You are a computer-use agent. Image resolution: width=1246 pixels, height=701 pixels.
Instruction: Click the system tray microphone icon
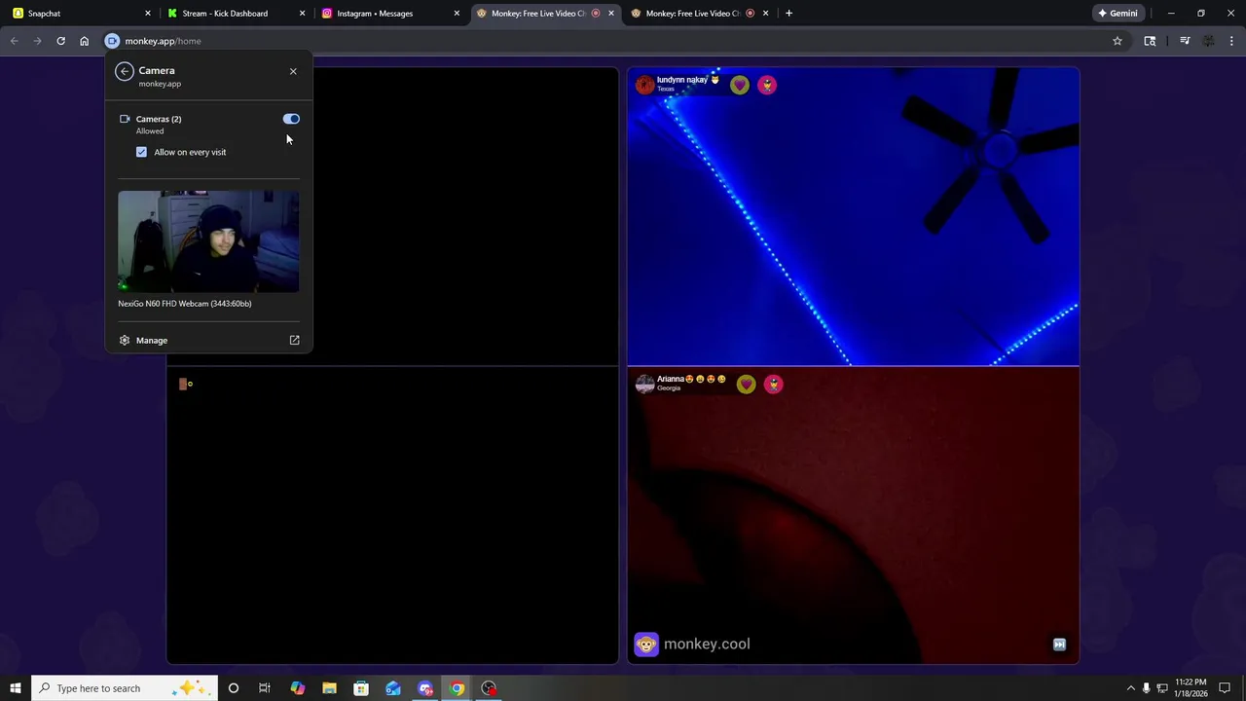(1146, 688)
